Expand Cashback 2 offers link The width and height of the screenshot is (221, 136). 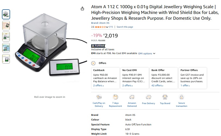(x=98, y=85)
